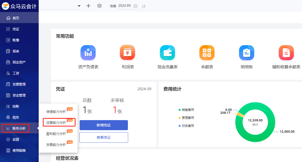Viewport: 302px width, 162px height.
Task: Open 使用指南 in the sidebar
Action: click(x=19, y=150)
